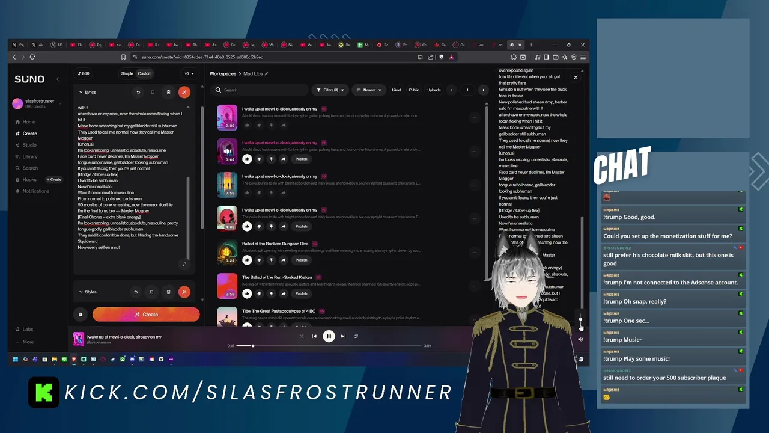Seek in the song progress bar
This screenshot has height=433, width=769.
(329, 346)
